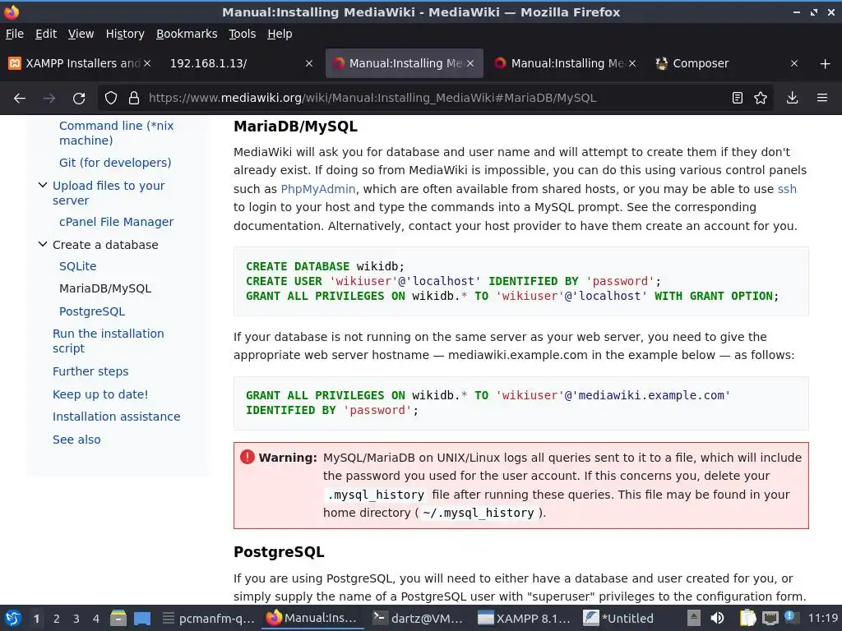Reload the current page
Viewport: 842px width, 631px height.
click(x=79, y=99)
